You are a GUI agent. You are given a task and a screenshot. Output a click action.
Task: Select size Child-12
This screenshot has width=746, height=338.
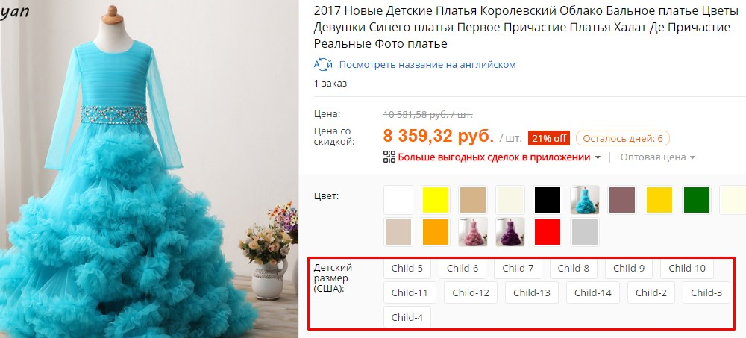[471, 292]
